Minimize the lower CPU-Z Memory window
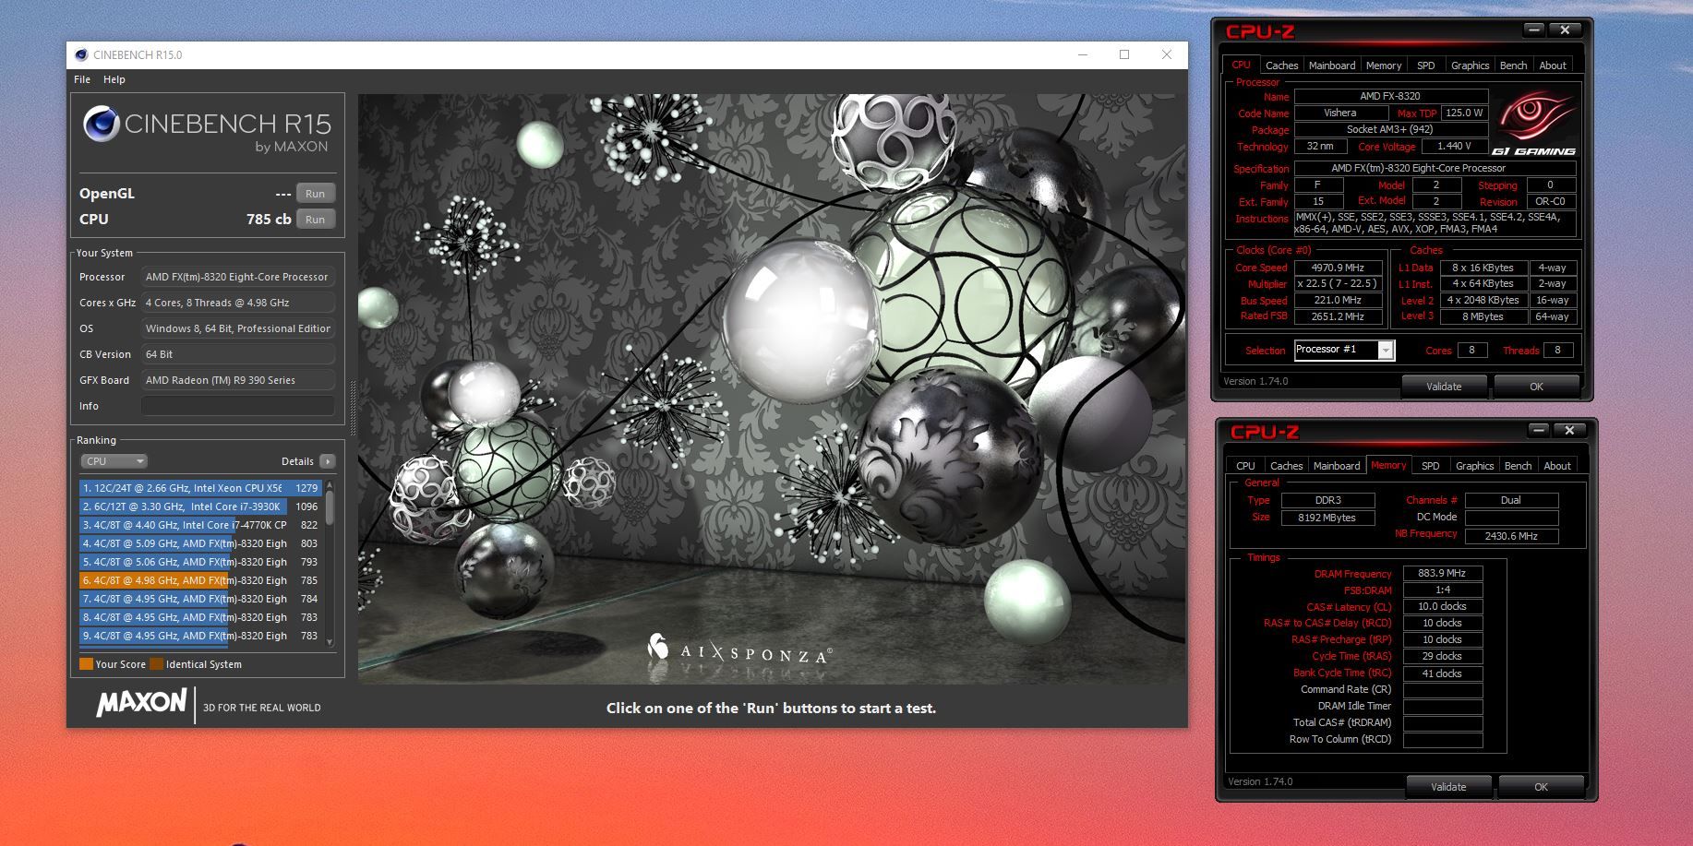The width and height of the screenshot is (1693, 846). click(1539, 430)
